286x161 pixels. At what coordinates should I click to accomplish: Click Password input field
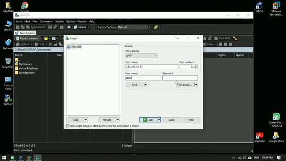pyautogui.click(x=180, y=78)
